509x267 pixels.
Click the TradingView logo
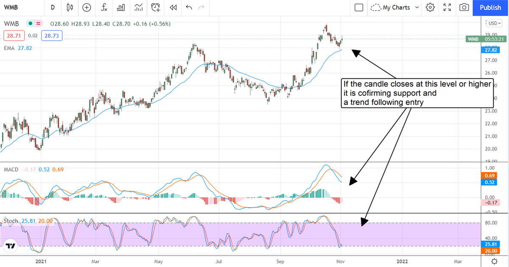pos(11,245)
